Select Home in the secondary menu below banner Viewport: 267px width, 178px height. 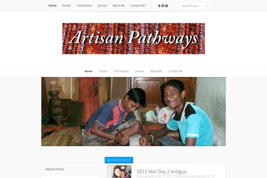pyautogui.click(x=89, y=71)
